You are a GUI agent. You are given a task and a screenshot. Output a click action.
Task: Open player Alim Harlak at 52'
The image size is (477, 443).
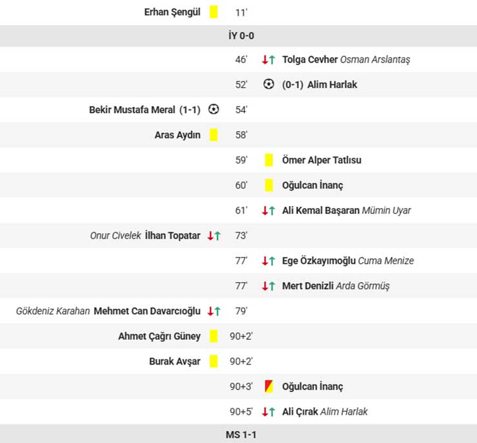point(332,84)
